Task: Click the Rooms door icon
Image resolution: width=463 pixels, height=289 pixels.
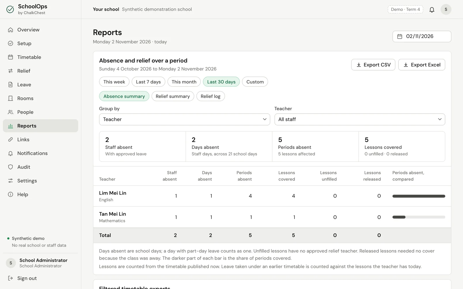Action: pos(10,98)
